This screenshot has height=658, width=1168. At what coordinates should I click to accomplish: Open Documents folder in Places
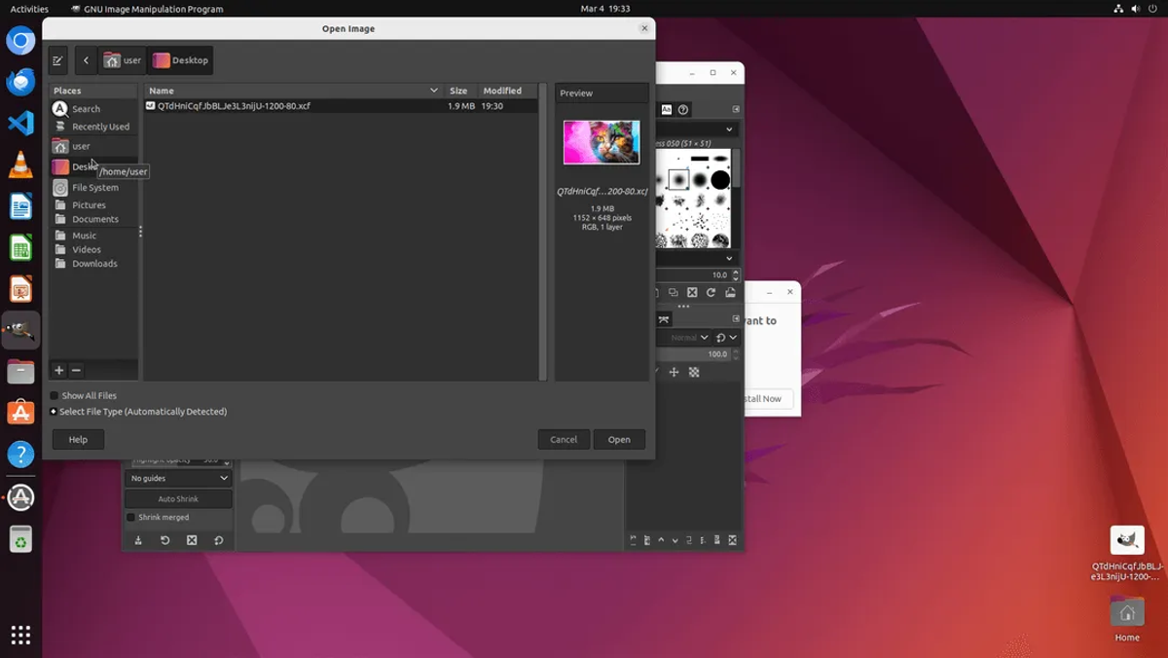click(x=94, y=219)
